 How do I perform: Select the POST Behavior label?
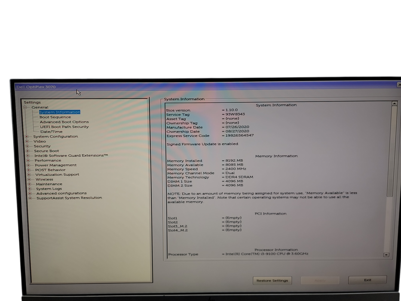pyautogui.click(x=50, y=170)
